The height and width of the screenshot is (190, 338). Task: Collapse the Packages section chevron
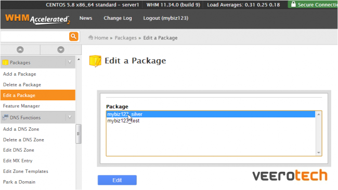70,62
